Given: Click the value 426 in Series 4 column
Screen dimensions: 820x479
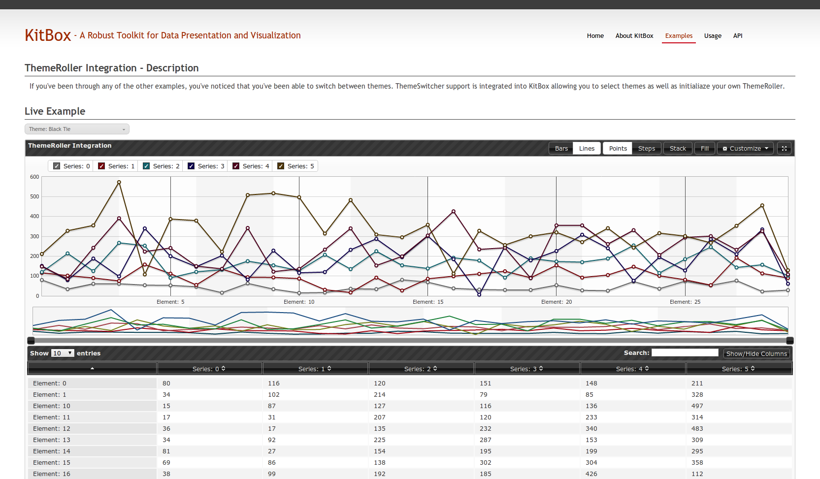Looking at the screenshot, I should (591, 474).
